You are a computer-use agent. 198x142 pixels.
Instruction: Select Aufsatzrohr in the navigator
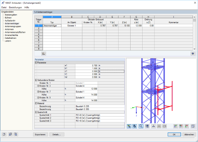pyautogui.click(x=10, y=21)
